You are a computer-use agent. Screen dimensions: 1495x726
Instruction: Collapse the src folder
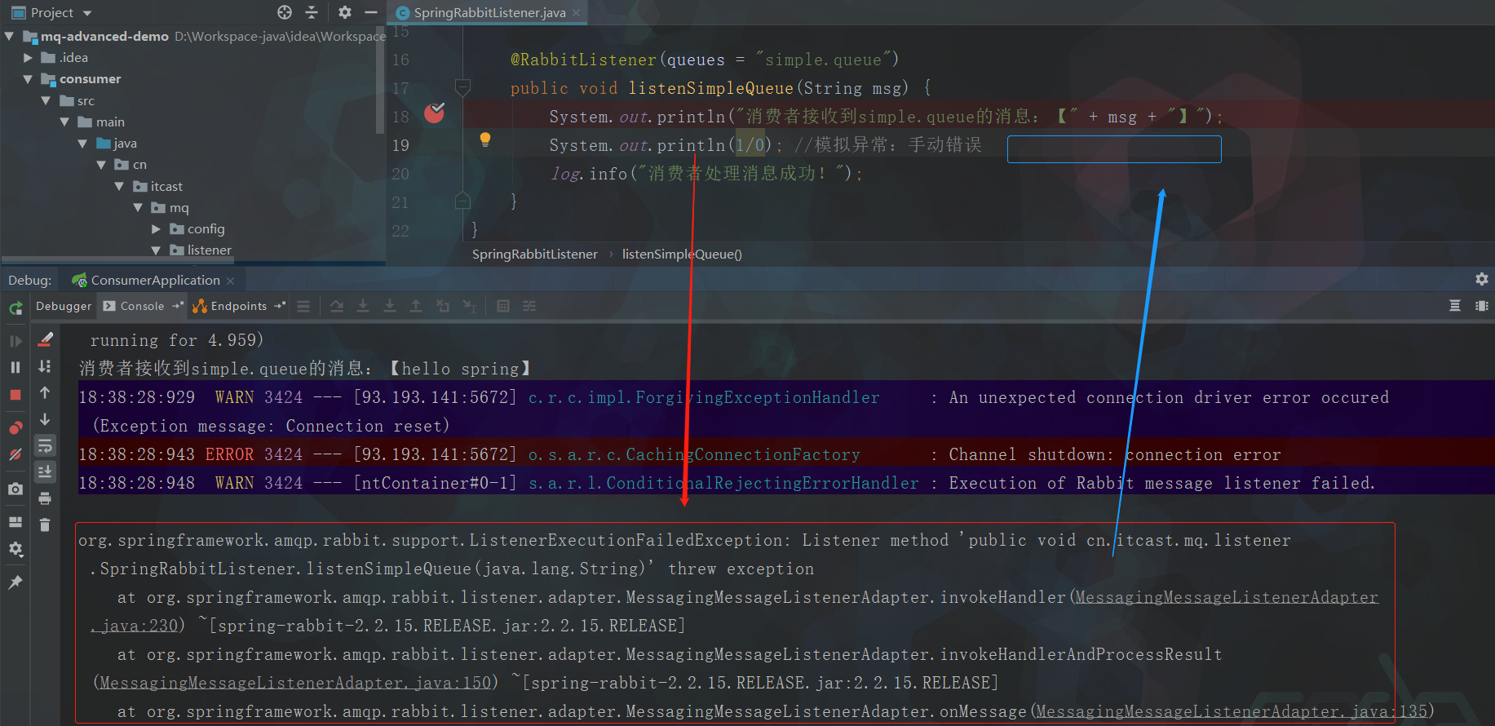coord(46,100)
